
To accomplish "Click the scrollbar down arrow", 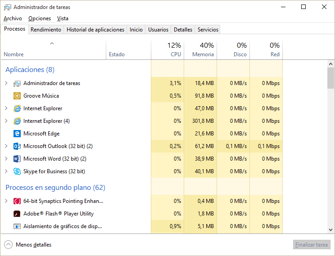I will [x=331, y=230].
